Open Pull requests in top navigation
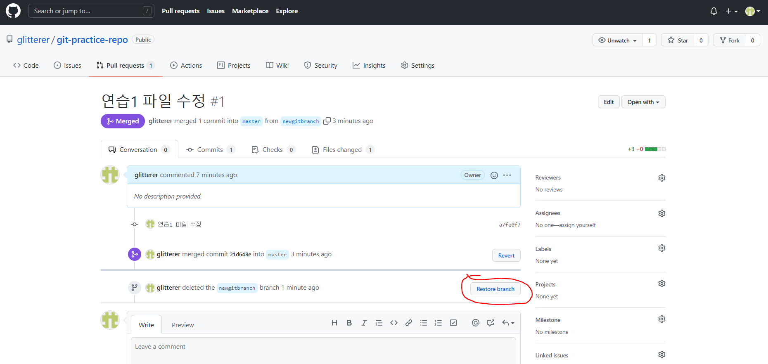The width and height of the screenshot is (768, 364). click(x=180, y=11)
